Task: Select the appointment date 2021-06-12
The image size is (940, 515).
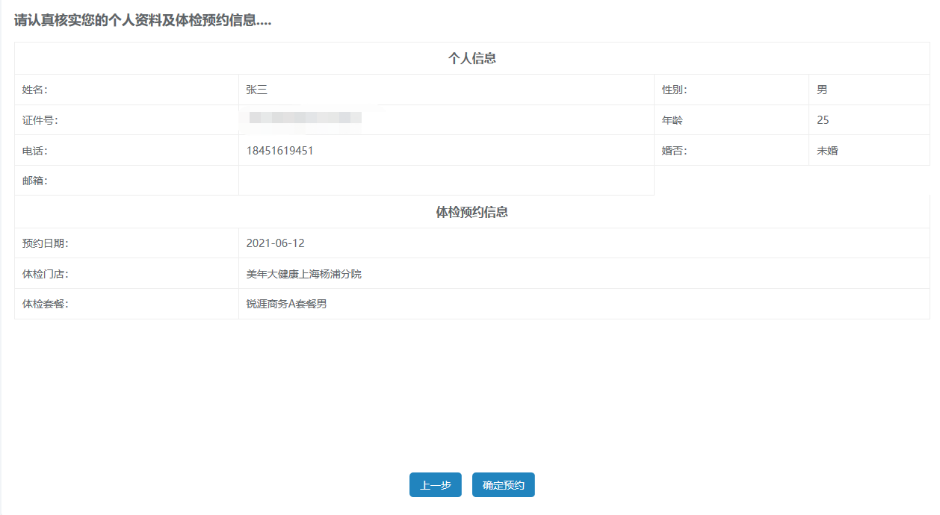Action: 275,243
